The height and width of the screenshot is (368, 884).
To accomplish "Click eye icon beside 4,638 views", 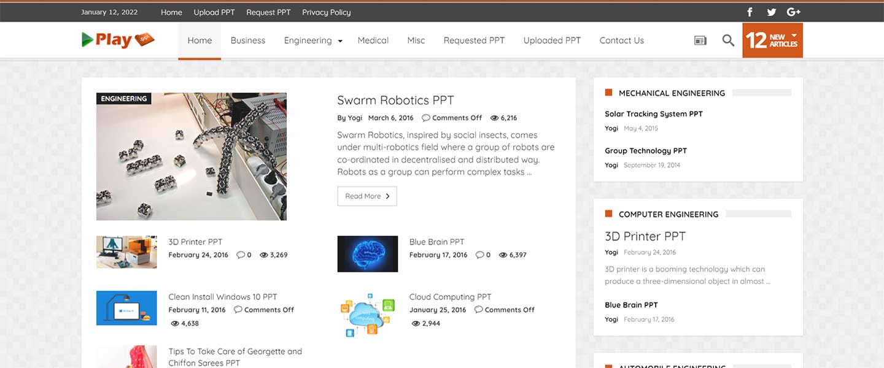I will (175, 323).
